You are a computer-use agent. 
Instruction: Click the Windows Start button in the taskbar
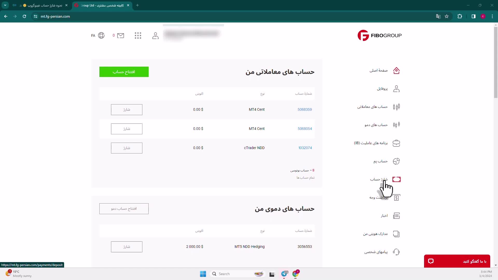(x=203, y=274)
